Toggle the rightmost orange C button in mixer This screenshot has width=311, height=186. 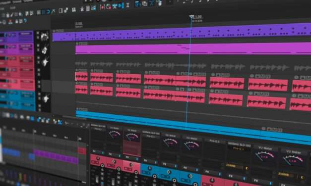pyautogui.click(x=302, y=177)
